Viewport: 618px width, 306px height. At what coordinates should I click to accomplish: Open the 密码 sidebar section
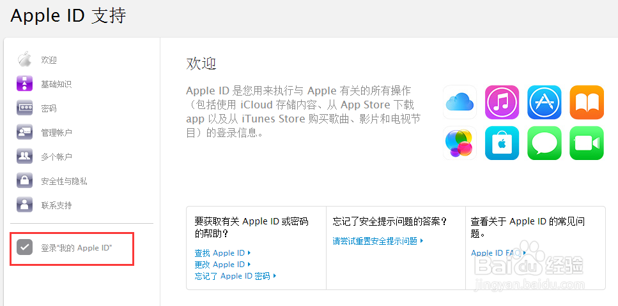49,108
